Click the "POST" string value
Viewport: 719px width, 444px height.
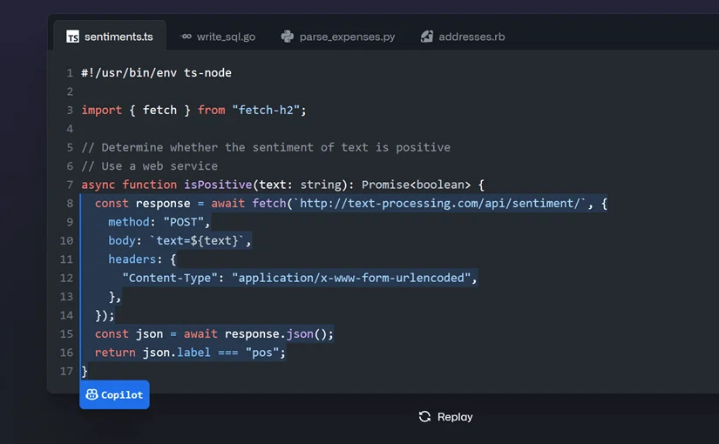pos(183,222)
